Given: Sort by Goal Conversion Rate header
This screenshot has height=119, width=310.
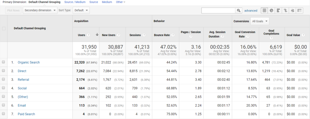Looking at the screenshot, I should pyautogui.click(x=245, y=34).
